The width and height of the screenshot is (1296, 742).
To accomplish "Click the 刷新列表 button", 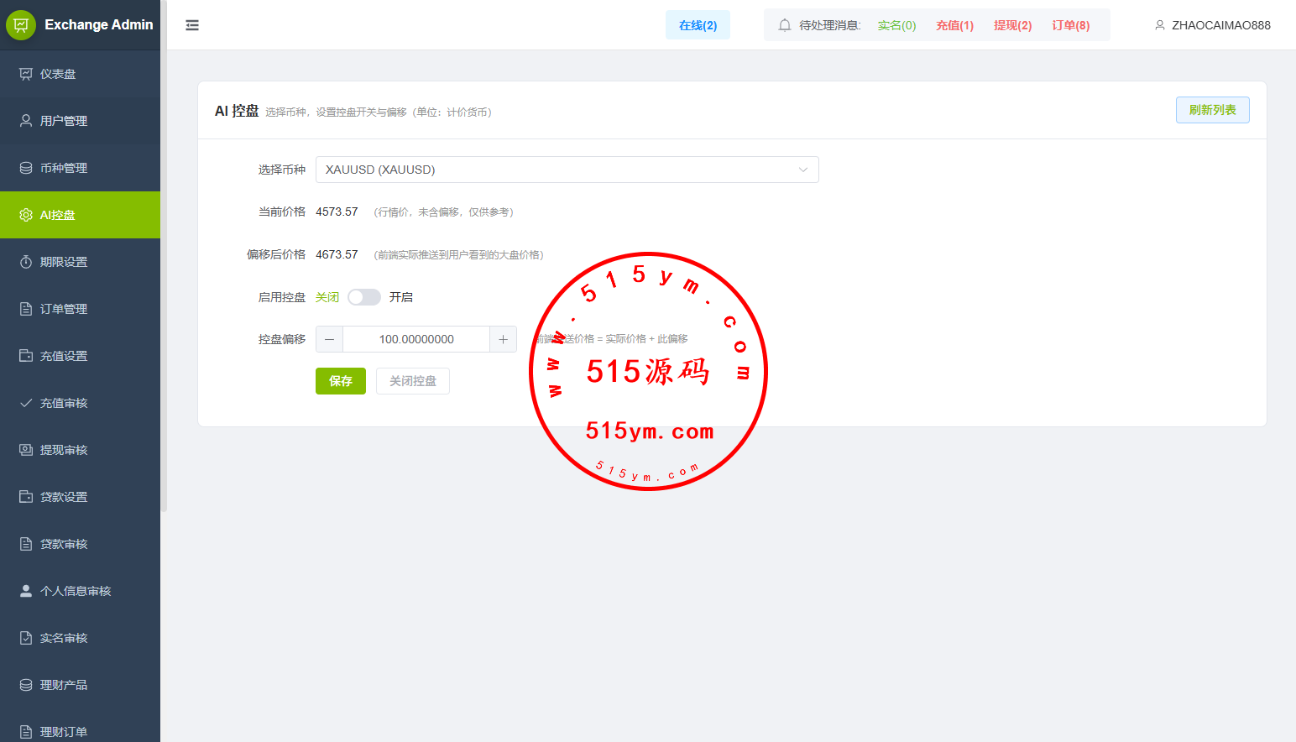I will (1212, 110).
